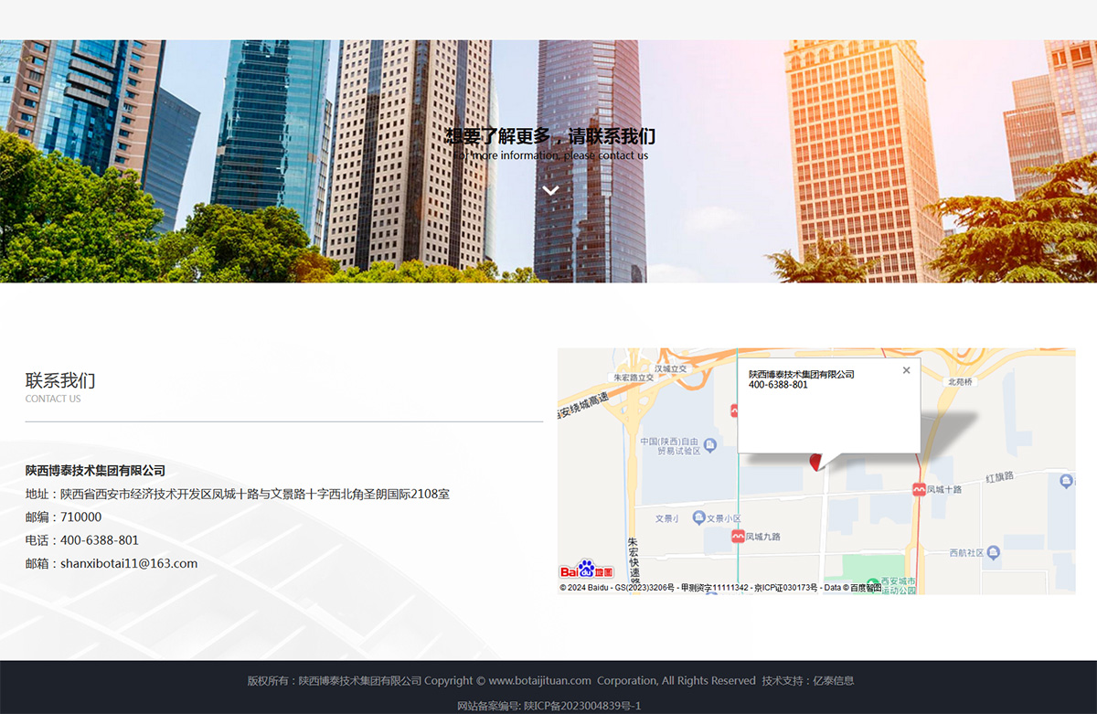1097x714 pixels.
Task: Click the phone number 400-6388-801 in contact details
Action: point(100,540)
